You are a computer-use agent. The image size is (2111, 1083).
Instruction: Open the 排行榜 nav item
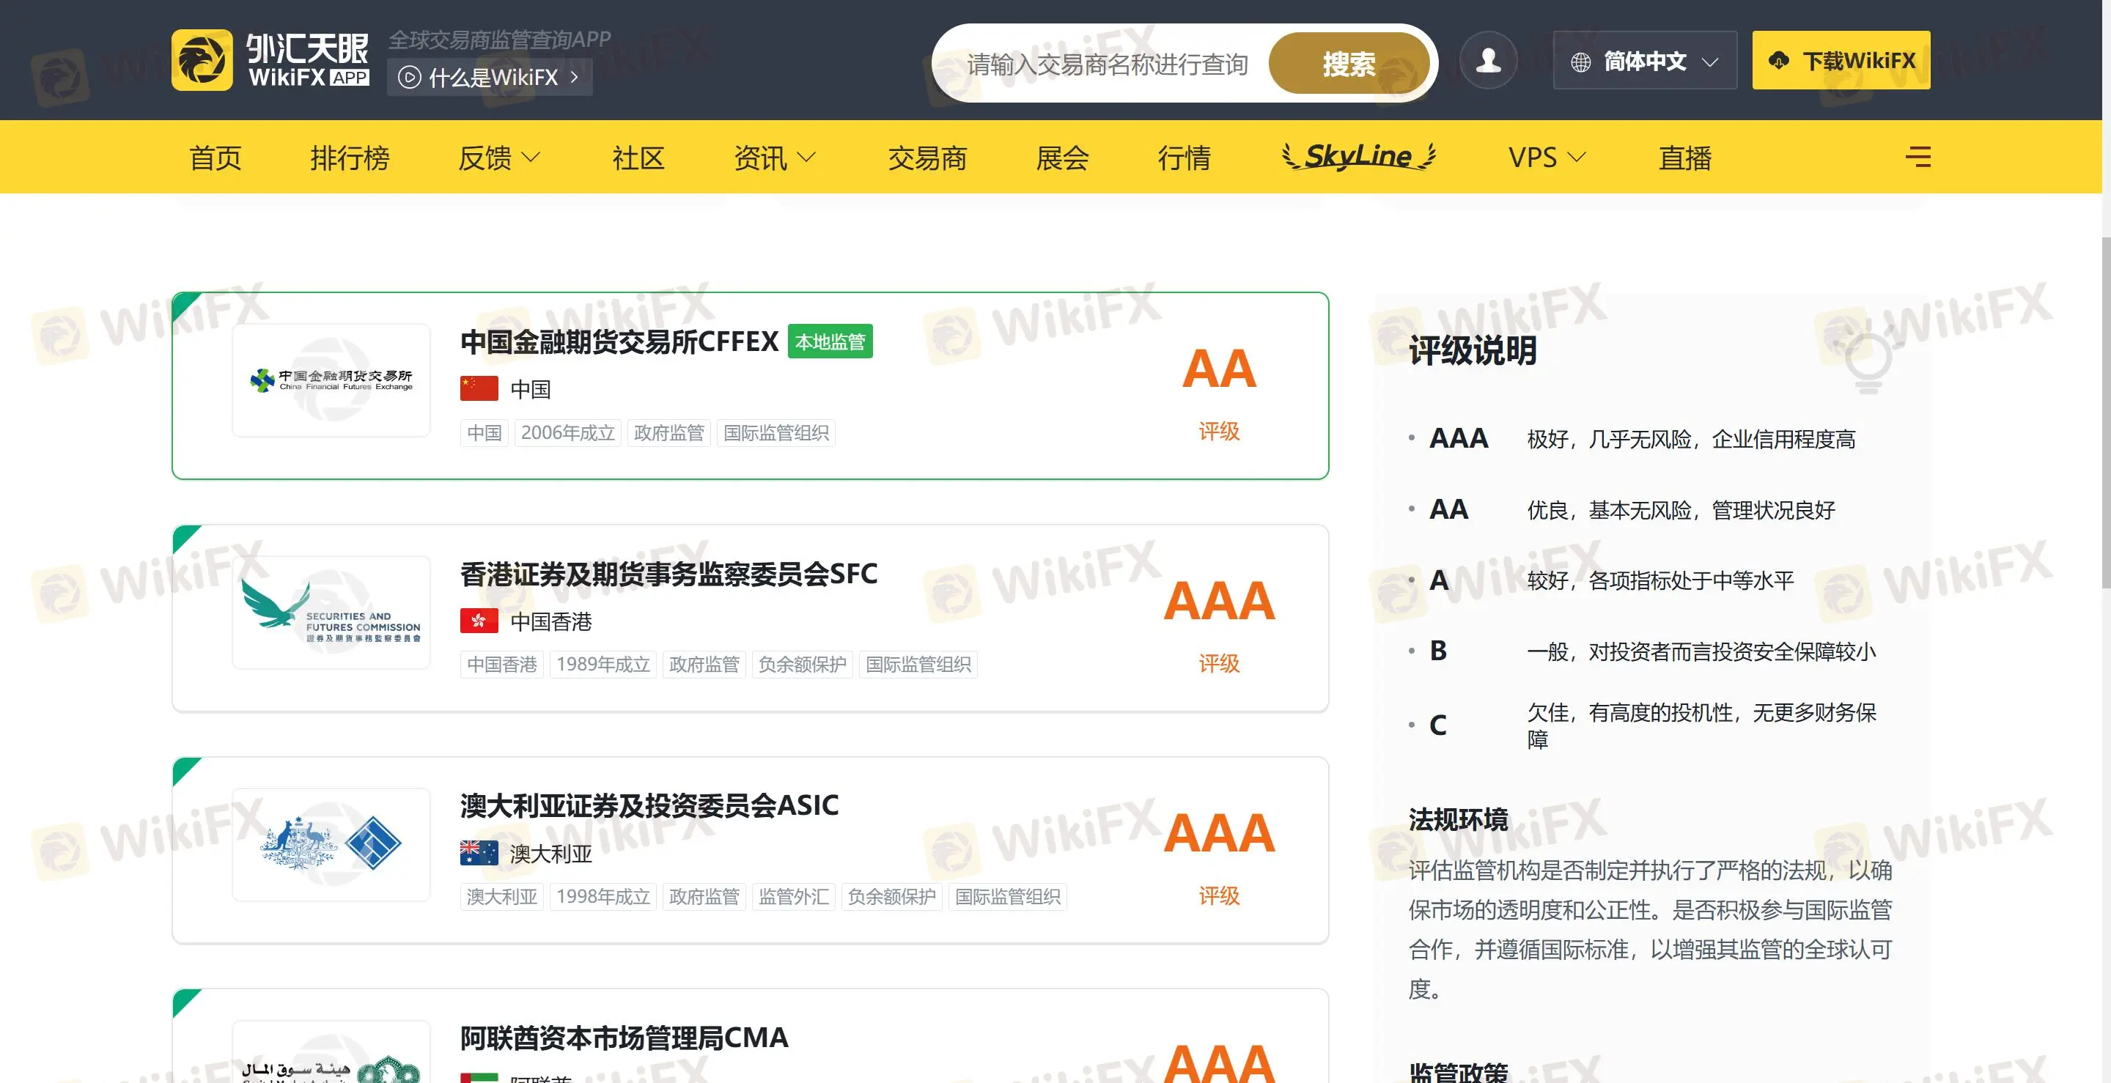click(x=350, y=158)
